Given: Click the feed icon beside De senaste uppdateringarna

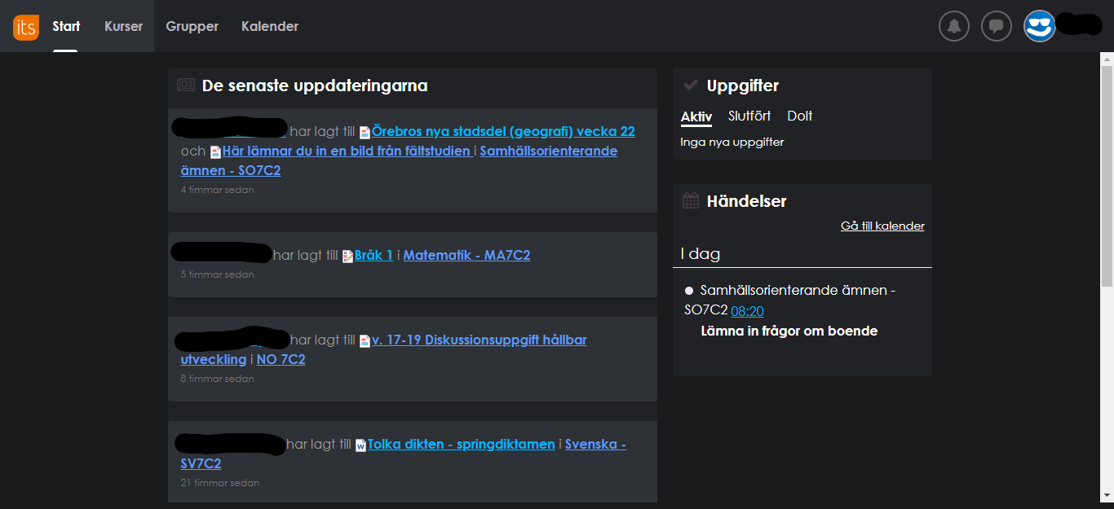Looking at the screenshot, I should [183, 85].
